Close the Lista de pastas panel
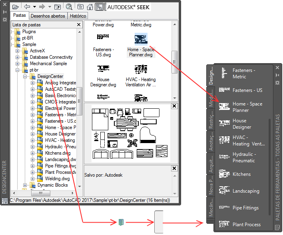Image resolution: width=283 pixels, height=235 pixels. coord(79,24)
